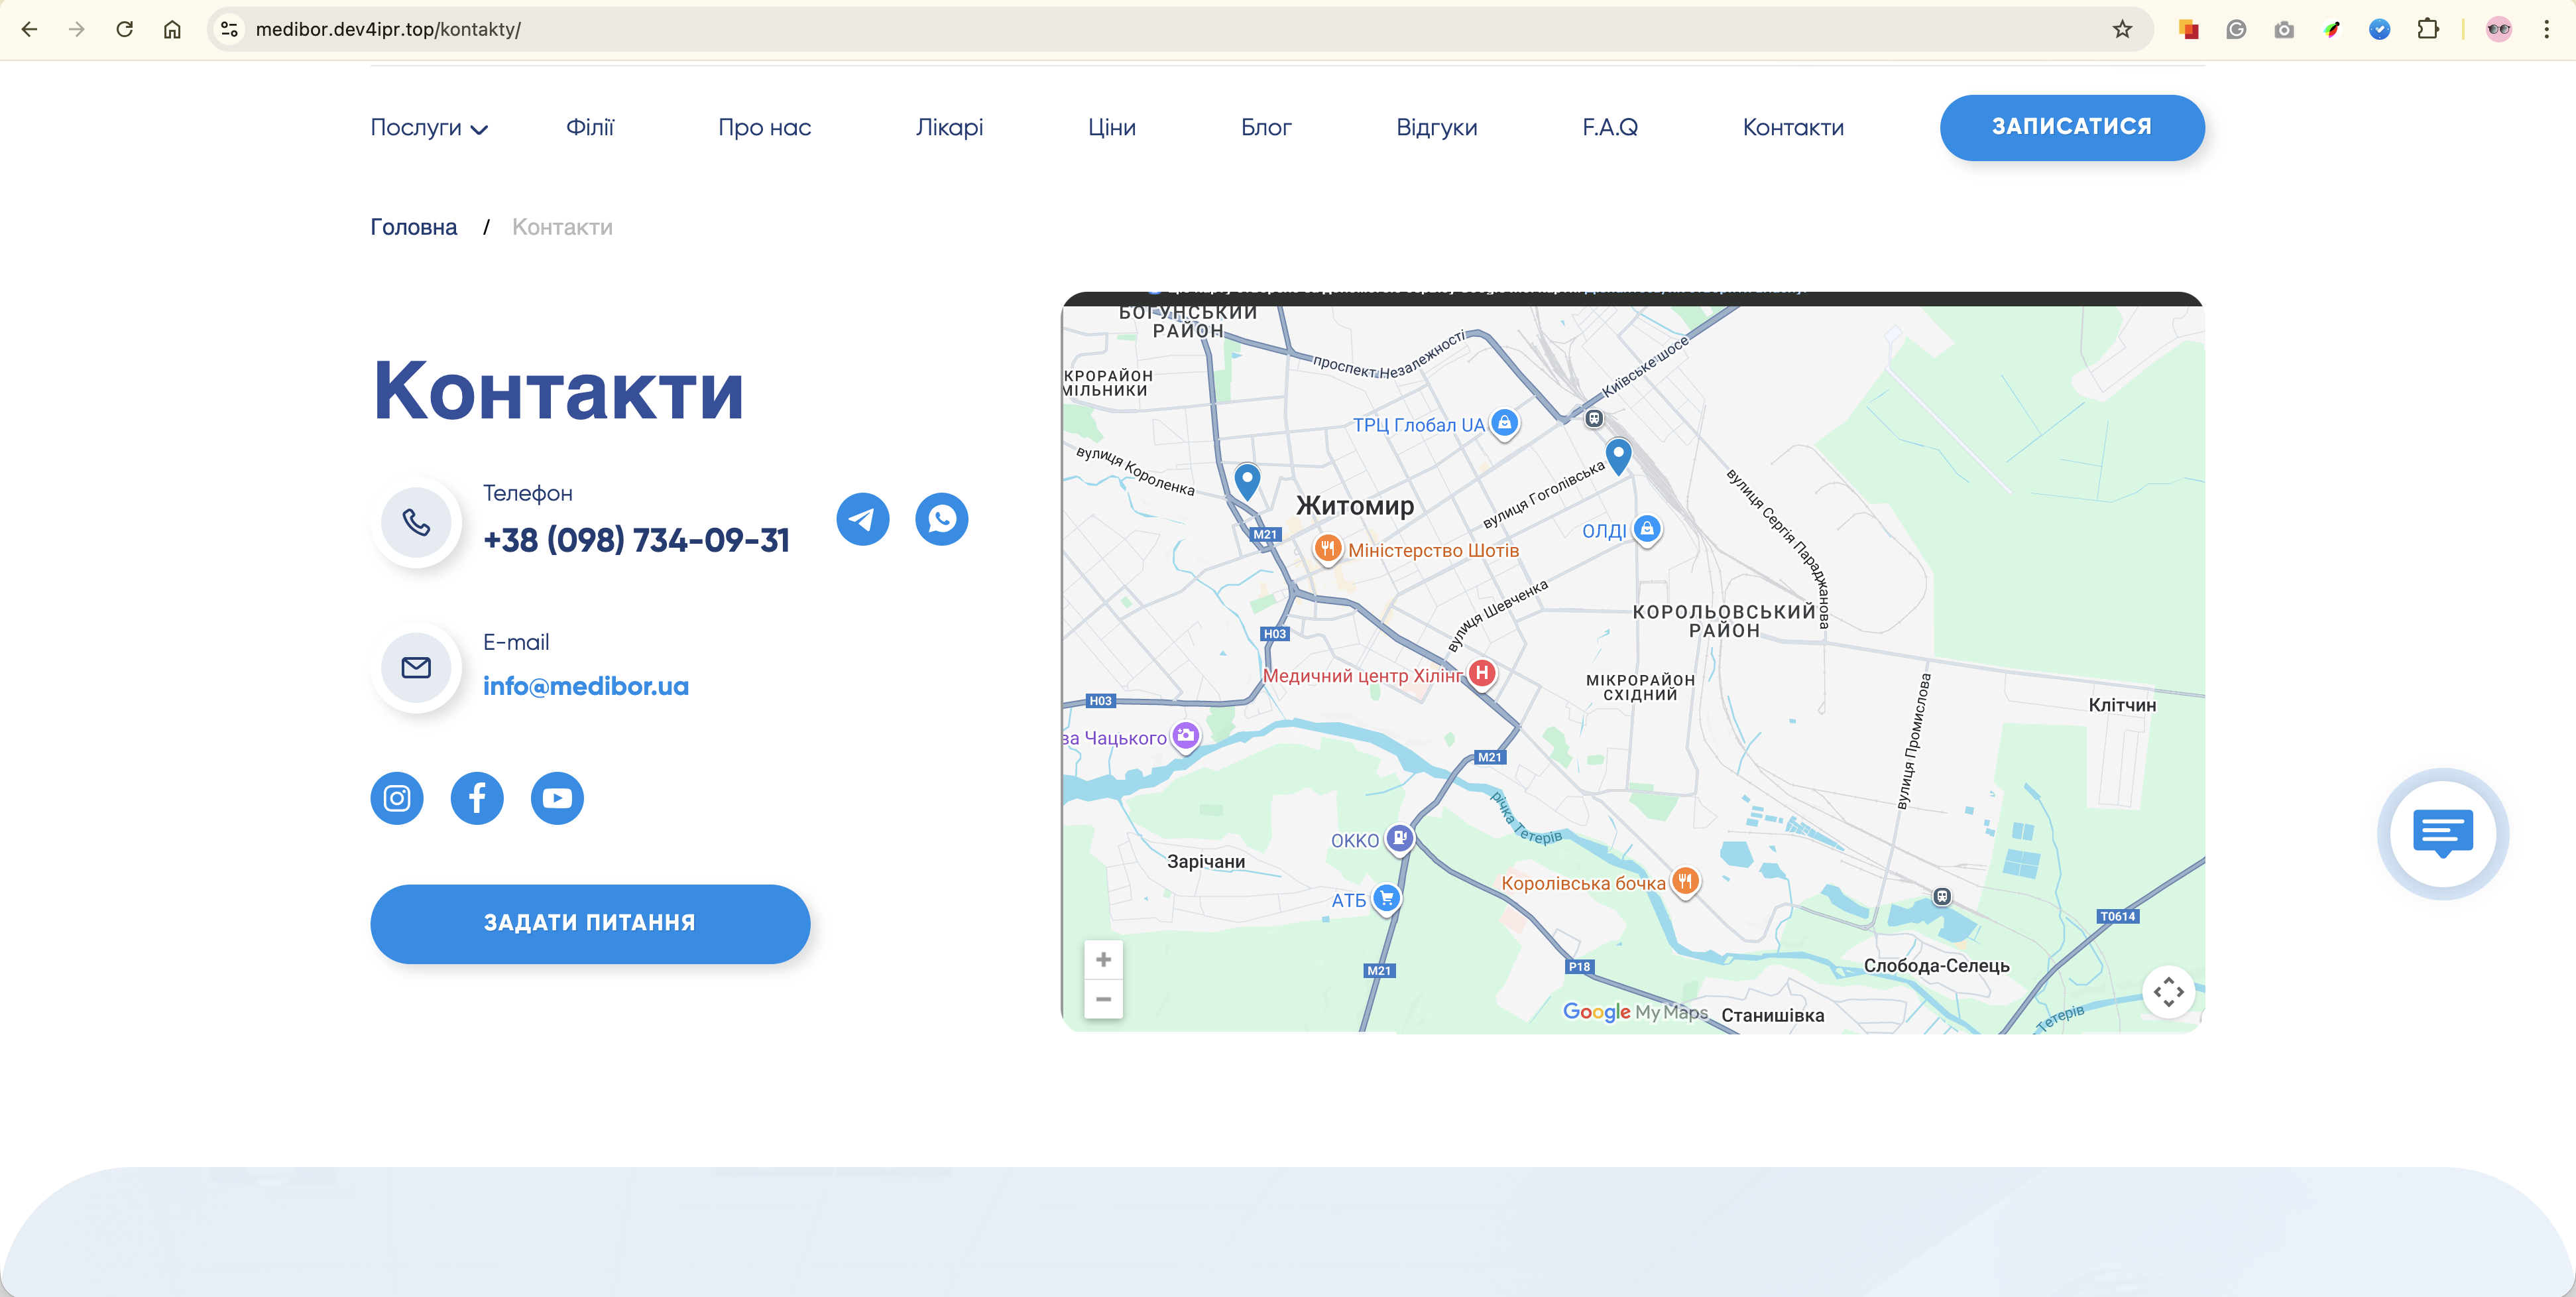The width and height of the screenshot is (2576, 1297).
Task: Open WhatsApp chat icon
Action: [941, 519]
